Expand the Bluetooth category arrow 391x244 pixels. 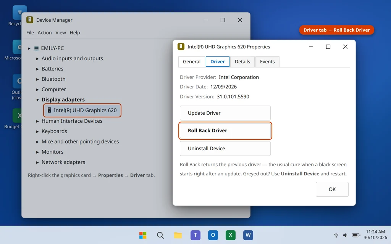(x=37, y=79)
